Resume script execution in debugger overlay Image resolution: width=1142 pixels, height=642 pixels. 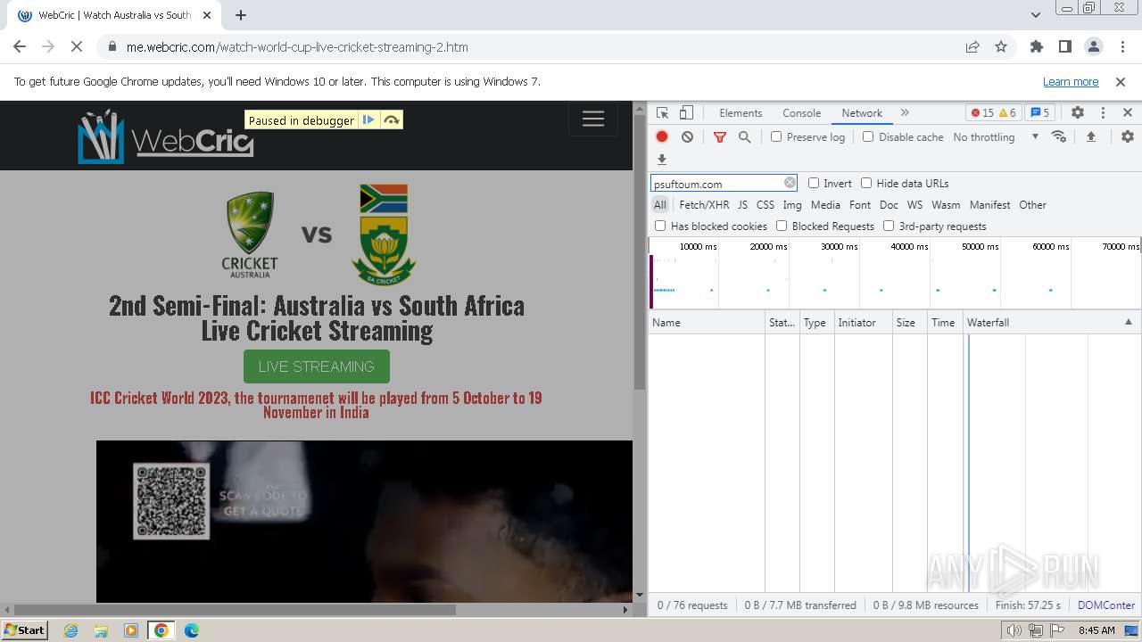tap(368, 120)
